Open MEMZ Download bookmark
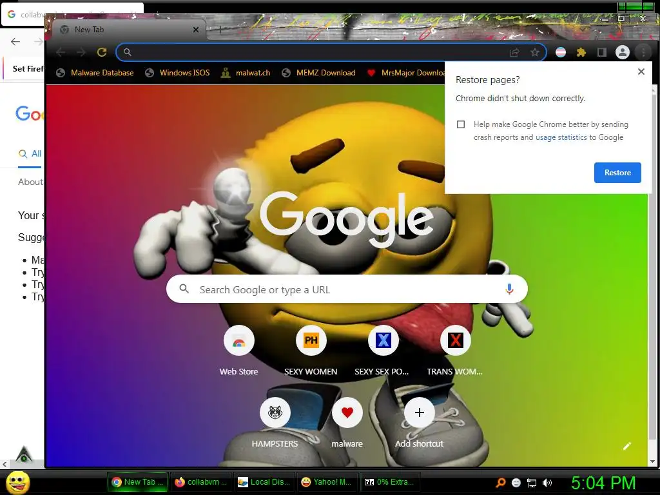The image size is (660, 495). click(318, 73)
